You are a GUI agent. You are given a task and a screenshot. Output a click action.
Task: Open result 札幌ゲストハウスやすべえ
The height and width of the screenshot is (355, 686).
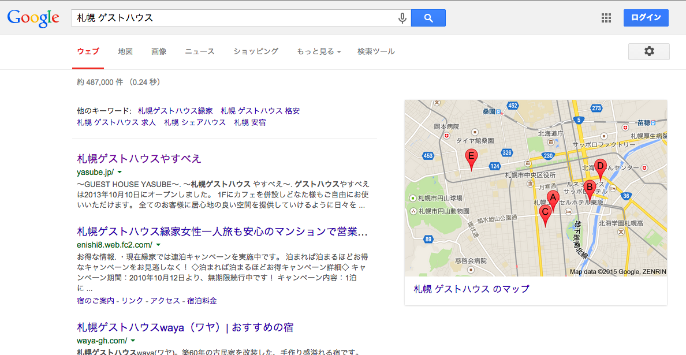pyautogui.click(x=139, y=158)
